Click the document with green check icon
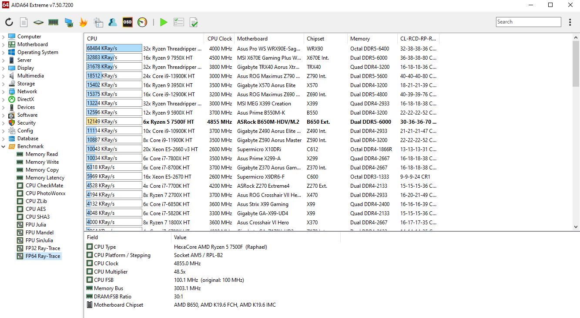The height and width of the screenshot is (318, 580). (x=194, y=22)
